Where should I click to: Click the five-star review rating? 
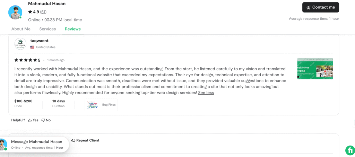26,60
